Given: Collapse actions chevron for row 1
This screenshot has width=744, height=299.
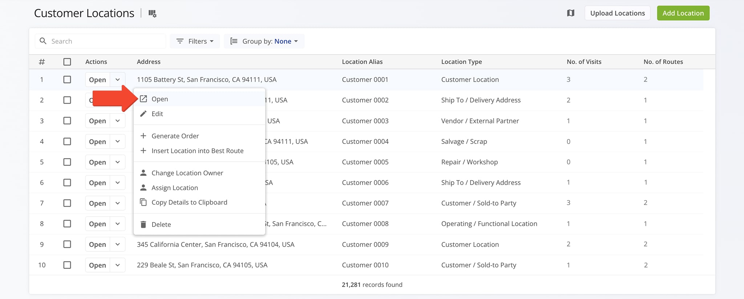Looking at the screenshot, I should (118, 80).
